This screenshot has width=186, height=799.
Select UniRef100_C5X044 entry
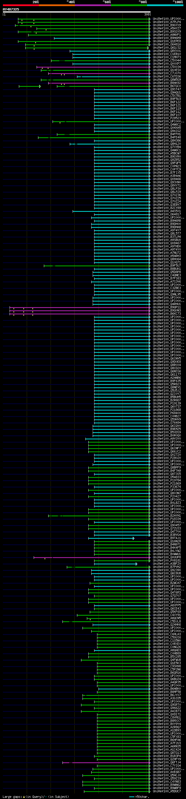pyautogui.click(x=167, y=61)
